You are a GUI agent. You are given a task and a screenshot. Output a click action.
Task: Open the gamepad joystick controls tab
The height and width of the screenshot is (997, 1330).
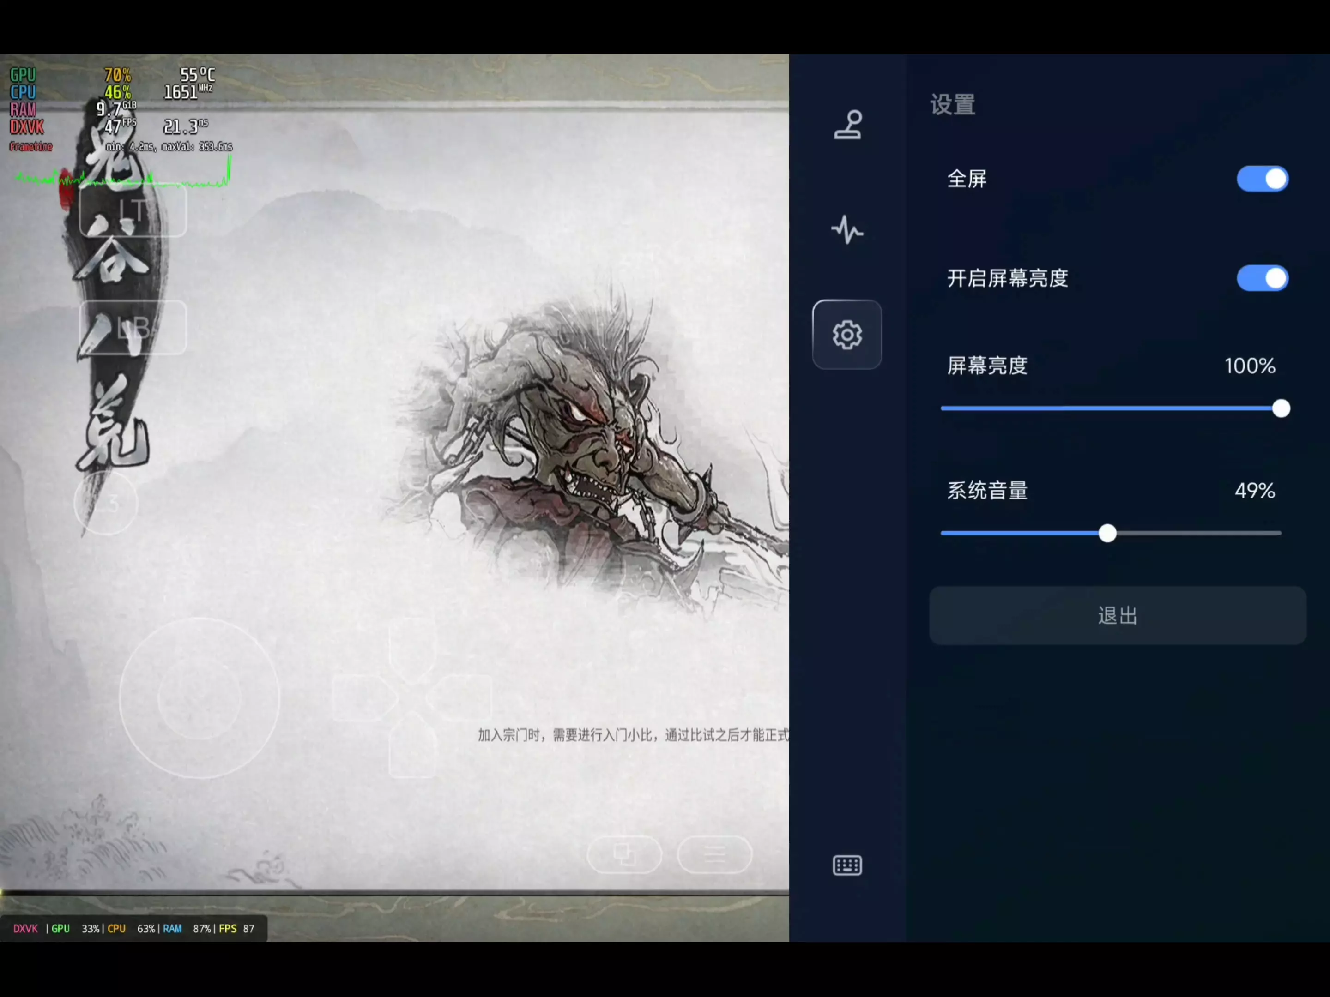click(847, 125)
